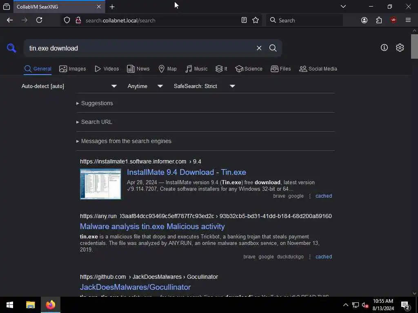Open JackDoesMalwares/Gocullinator link
The height and width of the screenshot is (313, 418).
click(x=136, y=287)
